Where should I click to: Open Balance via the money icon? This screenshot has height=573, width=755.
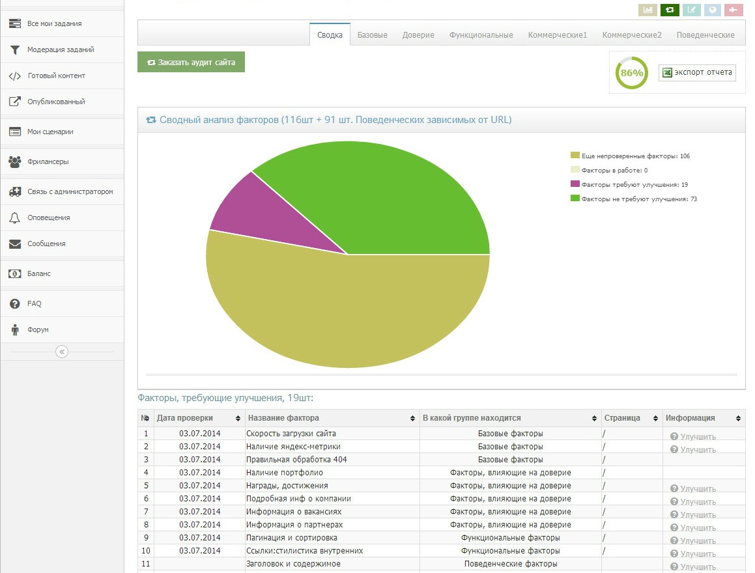pyautogui.click(x=15, y=273)
